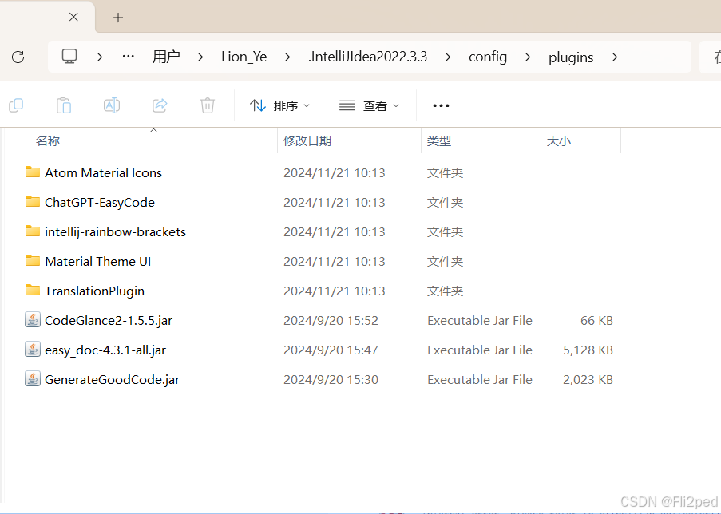Click the 文件夹 type of TranslationPlugin row
721x514 pixels.
(445, 291)
